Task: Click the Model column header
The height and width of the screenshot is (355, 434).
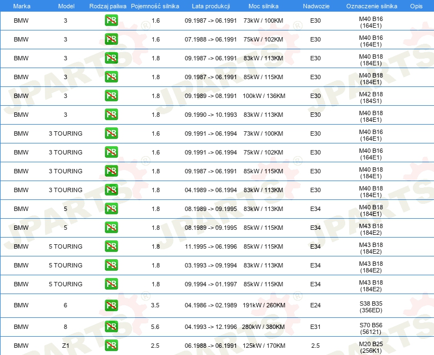Action: click(x=66, y=6)
